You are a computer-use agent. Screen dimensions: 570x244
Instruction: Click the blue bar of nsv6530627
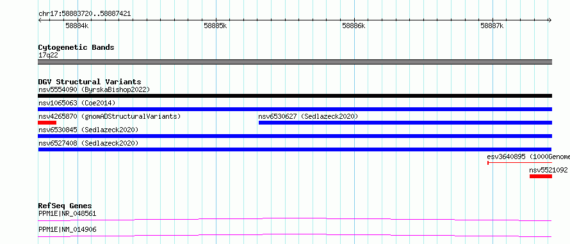[405, 123]
